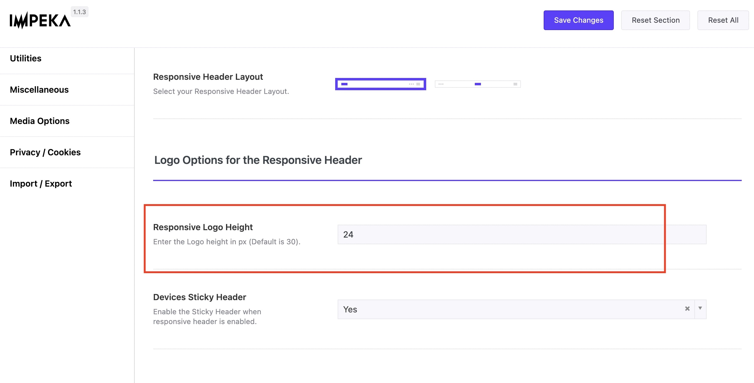The height and width of the screenshot is (383, 754).
Task: Click the Yes value in Sticky Header select
Action: 351,309
